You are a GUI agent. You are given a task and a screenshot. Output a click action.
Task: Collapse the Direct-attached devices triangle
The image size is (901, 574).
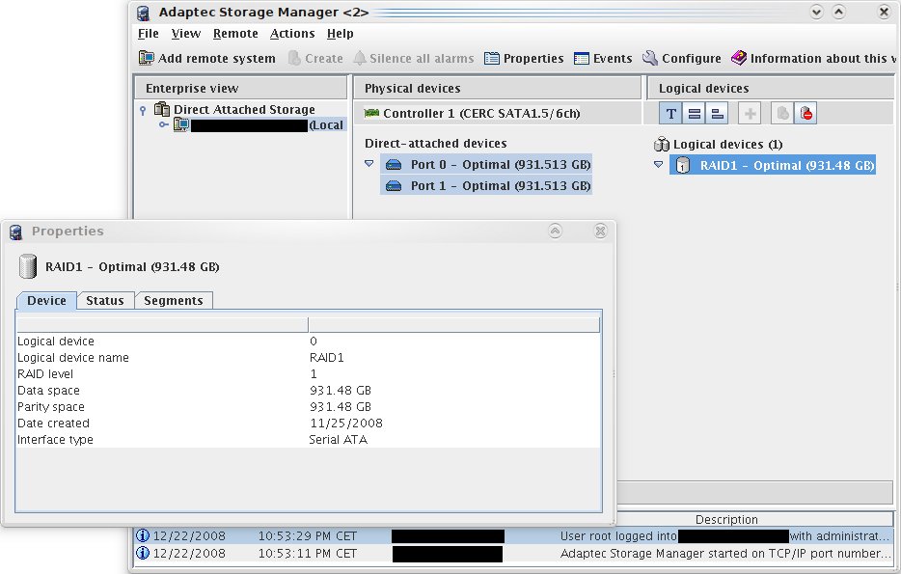369,164
